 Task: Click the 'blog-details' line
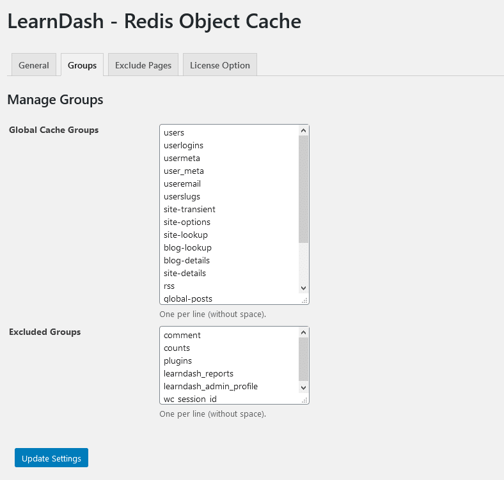(187, 260)
